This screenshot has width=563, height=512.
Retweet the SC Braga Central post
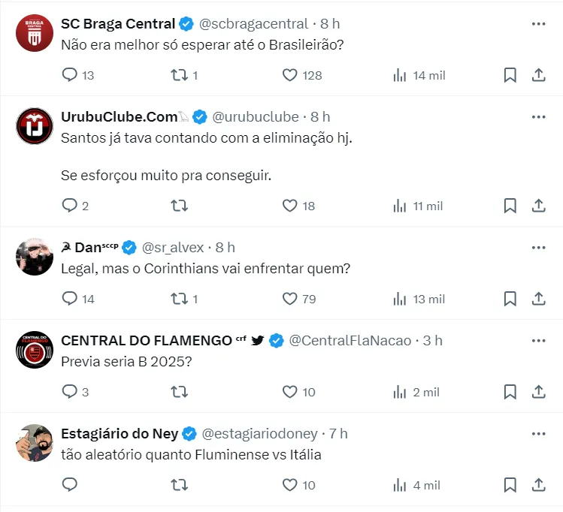coord(180,75)
